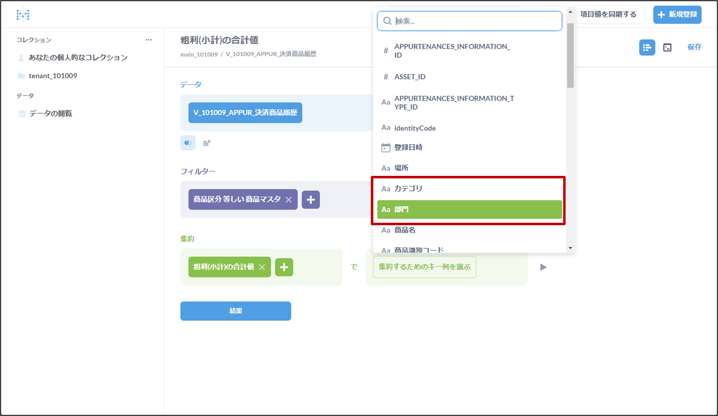The image size is (718, 416).
Task: Switch to the SQL console view icon
Action: click(667, 47)
